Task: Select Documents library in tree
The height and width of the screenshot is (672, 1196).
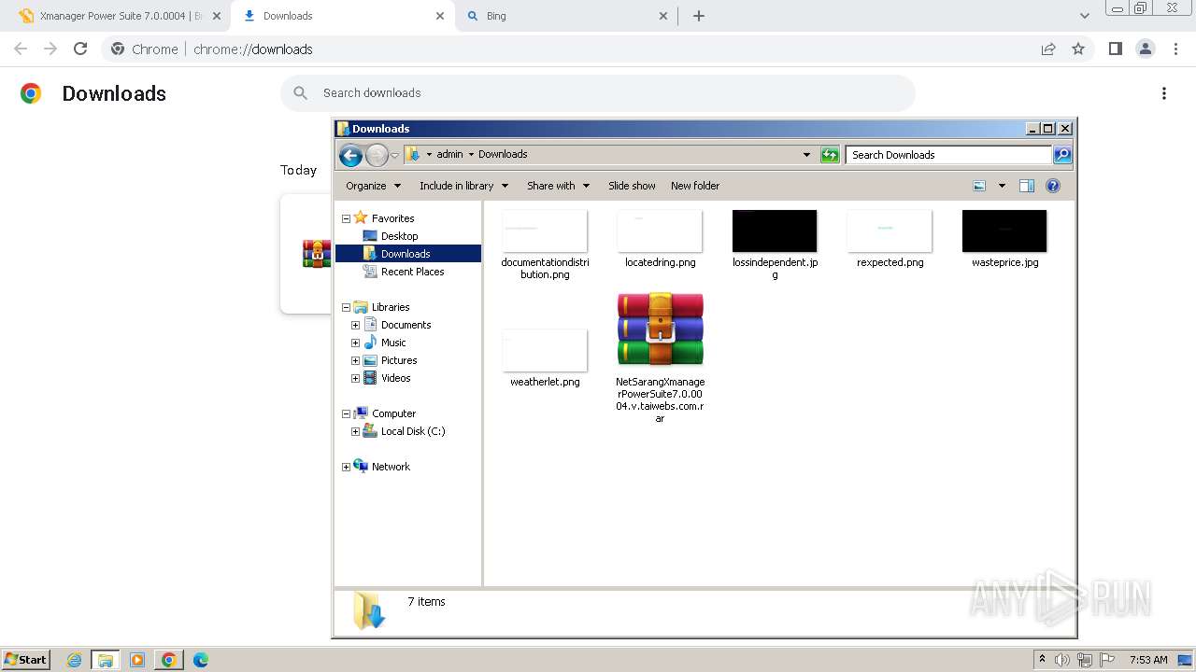Action: [406, 325]
